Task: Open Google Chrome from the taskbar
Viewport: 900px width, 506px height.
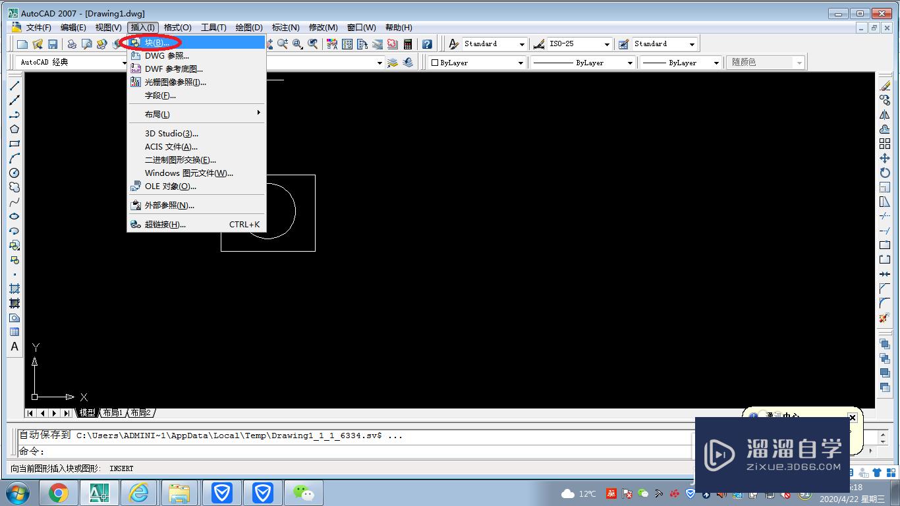Action: tap(59, 493)
